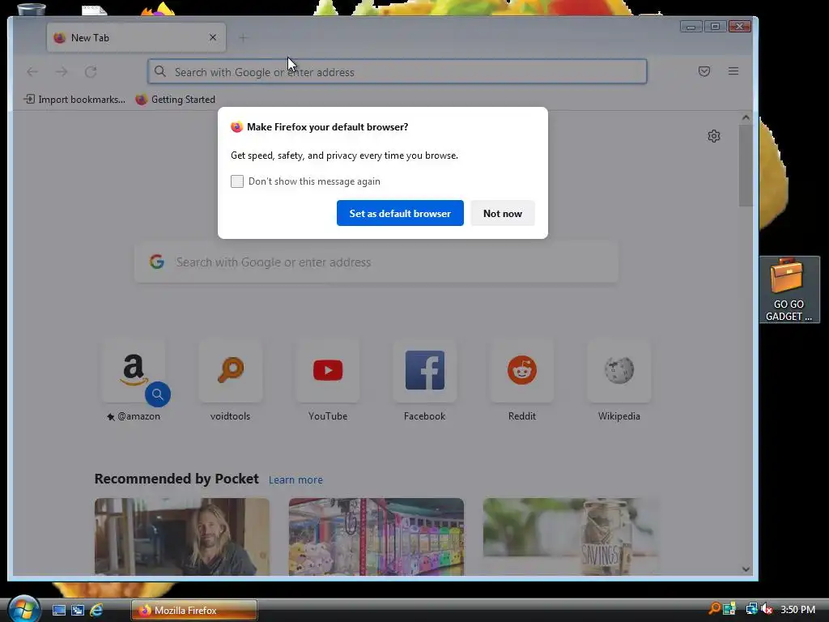The image size is (829, 622).
Task: Click the magnifier search tray icon
Action: pos(714,609)
